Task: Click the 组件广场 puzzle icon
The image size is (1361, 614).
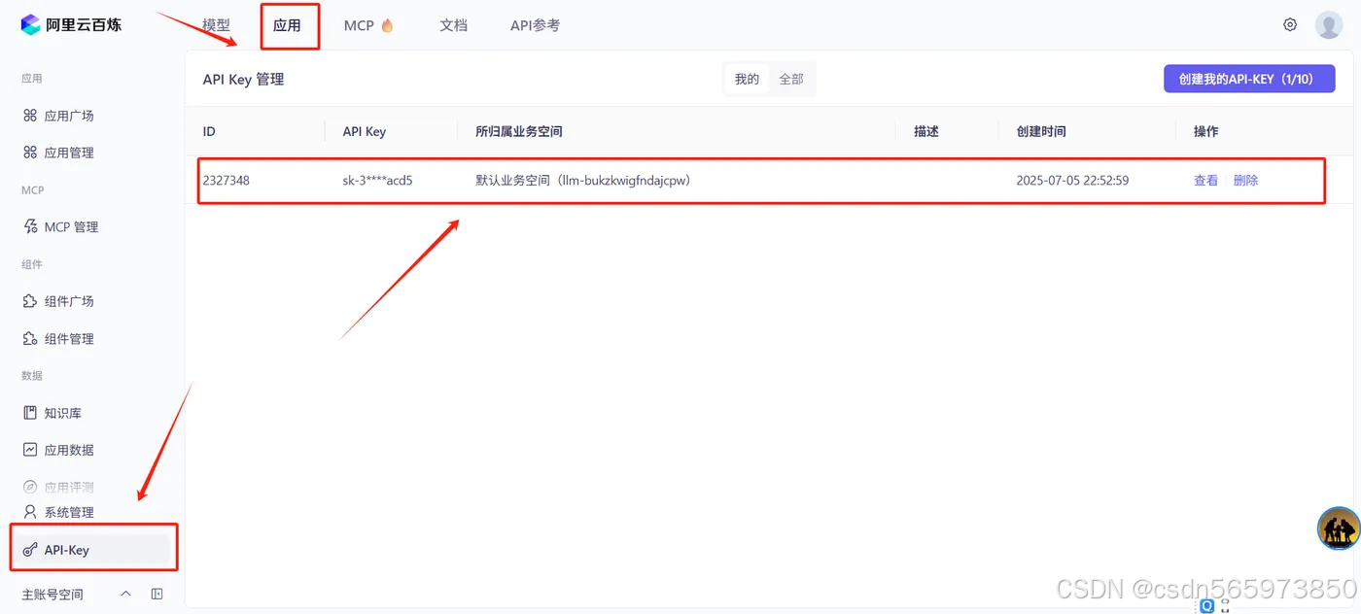Action: (30, 301)
